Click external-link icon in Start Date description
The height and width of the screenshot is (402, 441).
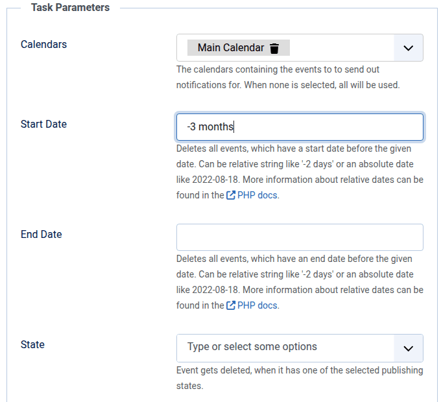[231, 195]
